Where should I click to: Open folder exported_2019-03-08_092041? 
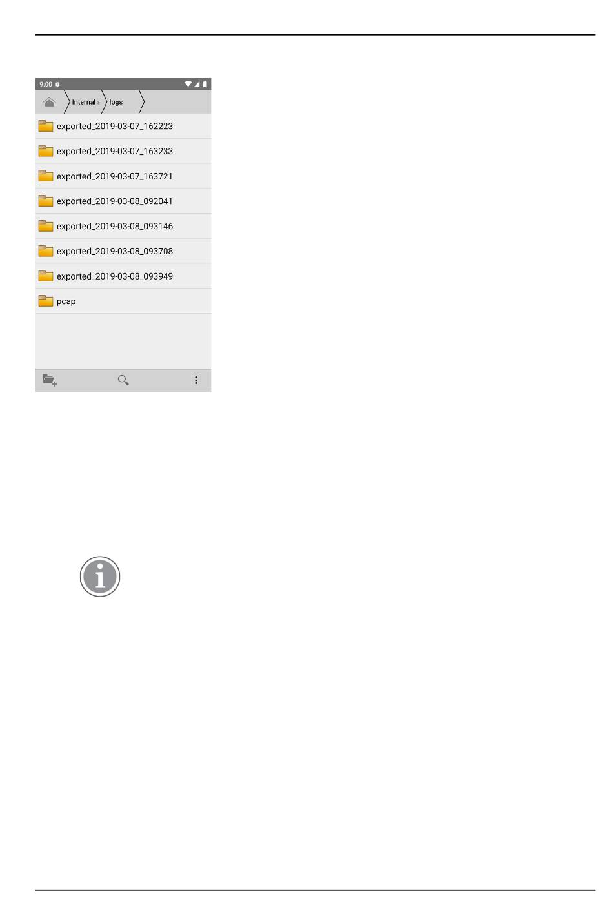[123, 201]
